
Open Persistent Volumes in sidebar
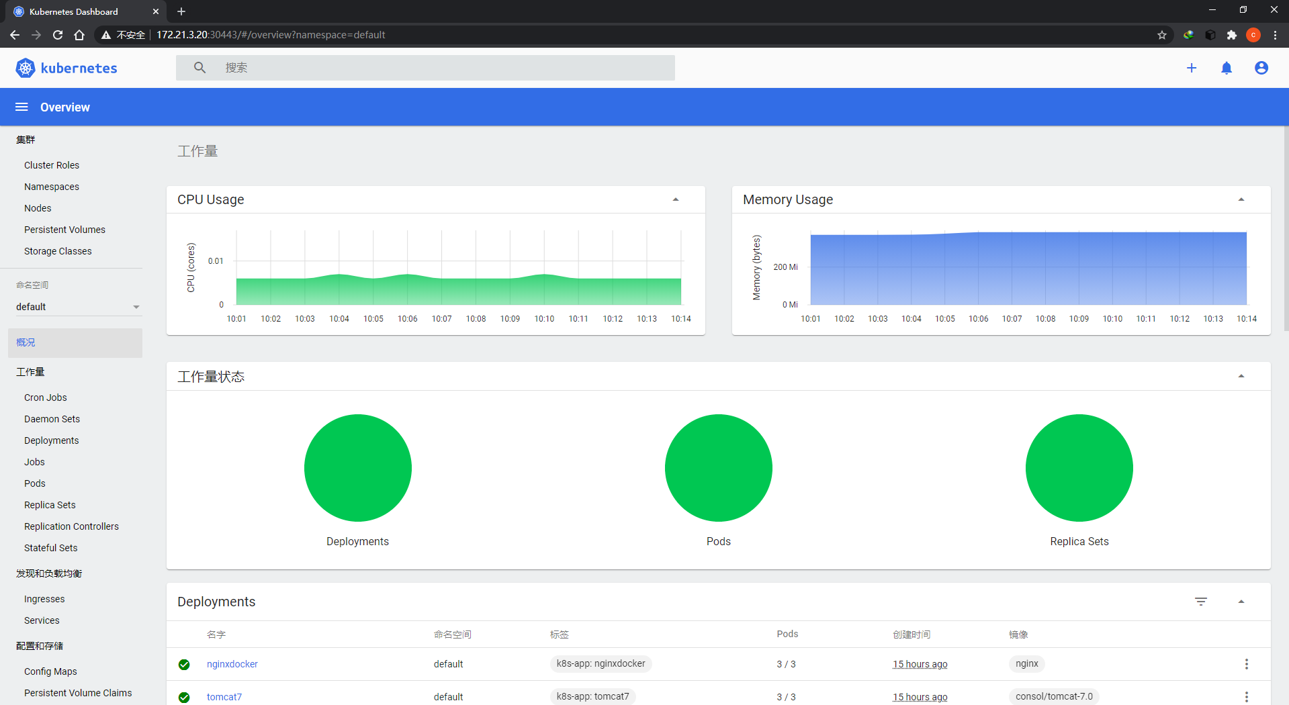point(64,230)
